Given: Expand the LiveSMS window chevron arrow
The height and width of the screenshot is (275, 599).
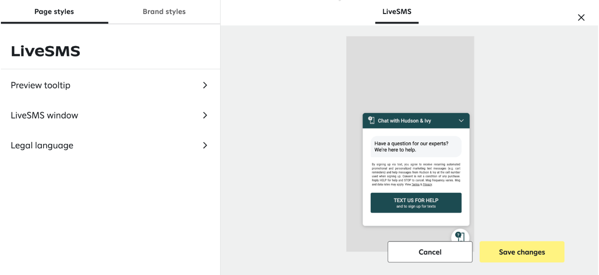Looking at the screenshot, I should [205, 115].
